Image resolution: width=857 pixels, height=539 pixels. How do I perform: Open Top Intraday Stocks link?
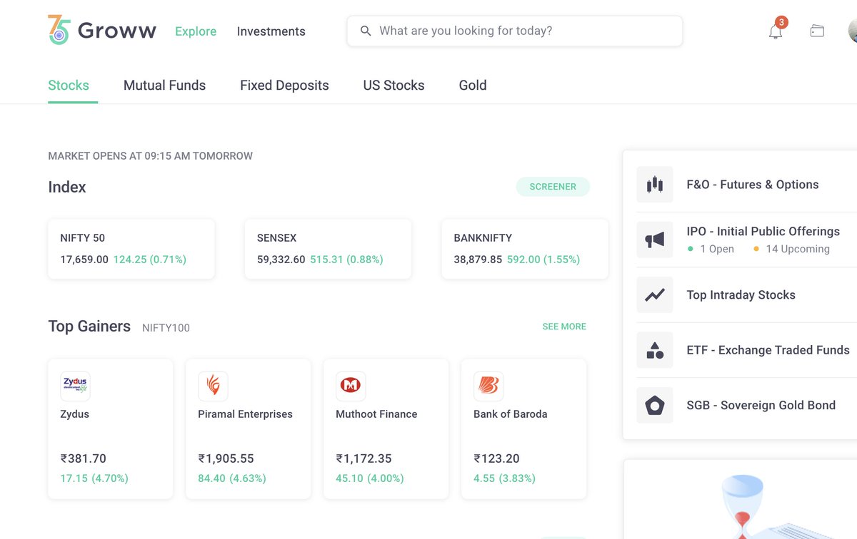tap(741, 295)
